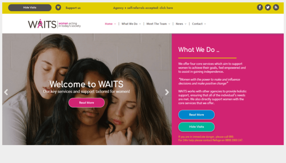The height and width of the screenshot is (163, 286).
Task: Click pink Read More on the slider
Action: click(86, 103)
